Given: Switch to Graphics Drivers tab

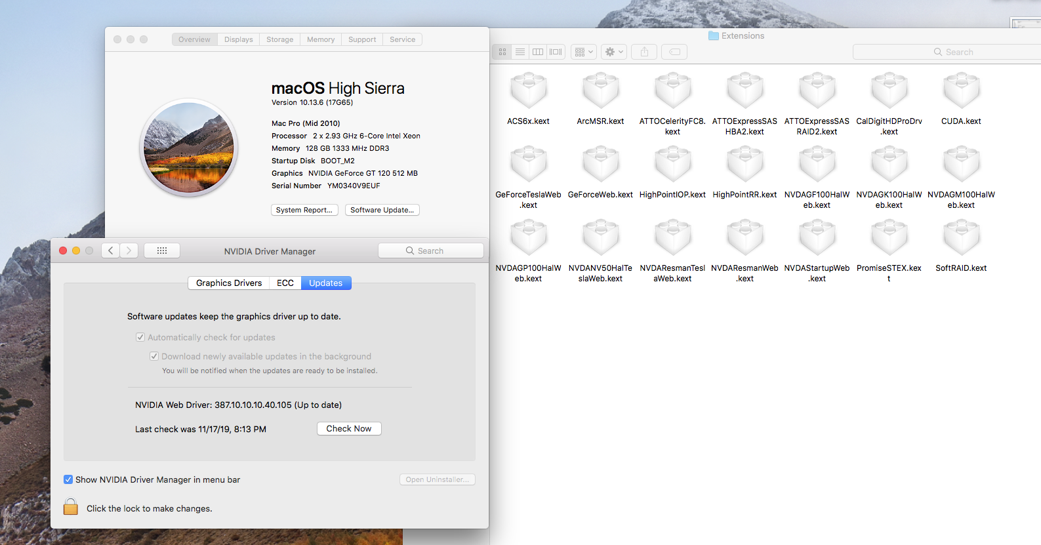Looking at the screenshot, I should (229, 283).
